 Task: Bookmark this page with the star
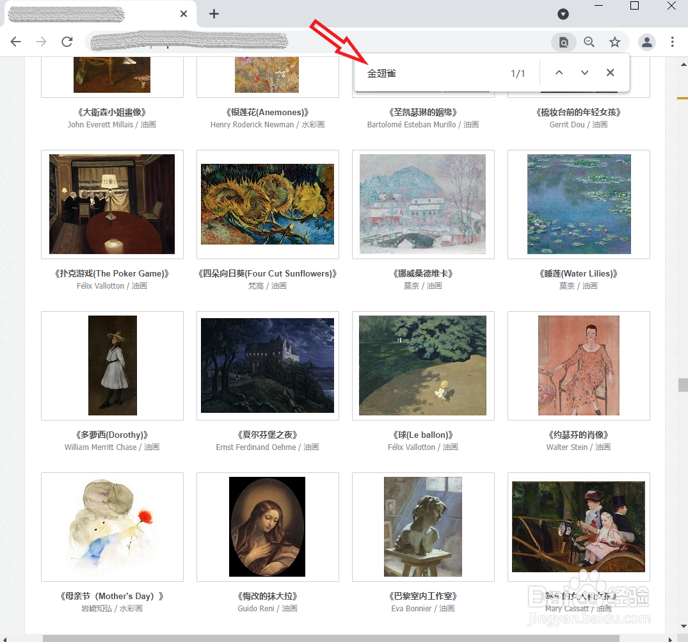click(x=615, y=42)
